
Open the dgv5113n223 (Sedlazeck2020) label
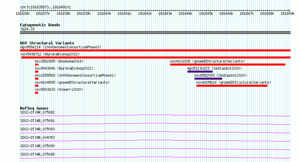click(214, 68)
